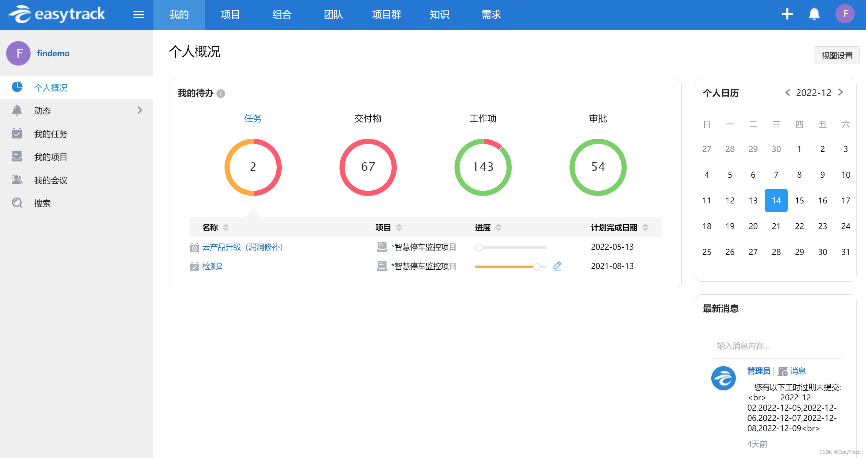
Task: Click the 输入消息内容 message input field
Action: pos(776,346)
